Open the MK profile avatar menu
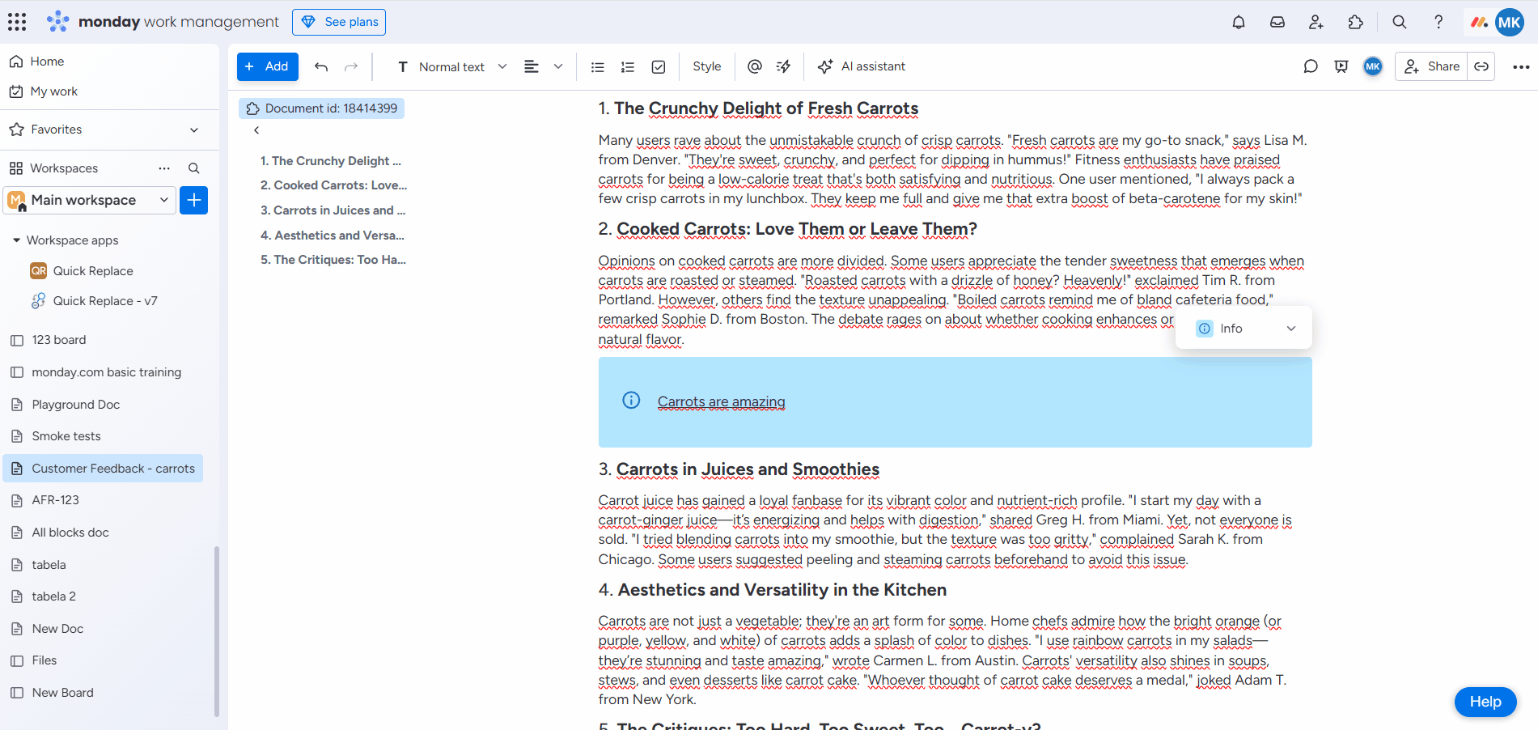1538x730 pixels. pyautogui.click(x=1509, y=22)
